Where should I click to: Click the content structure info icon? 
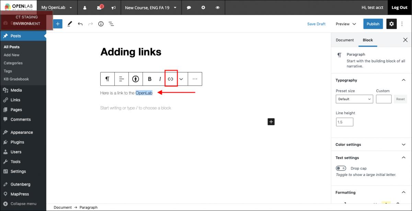pos(101,24)
